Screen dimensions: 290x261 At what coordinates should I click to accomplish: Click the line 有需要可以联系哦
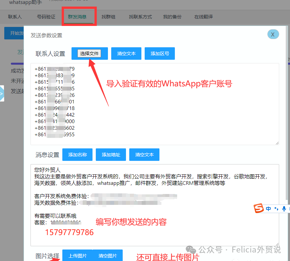click(55, 216)
